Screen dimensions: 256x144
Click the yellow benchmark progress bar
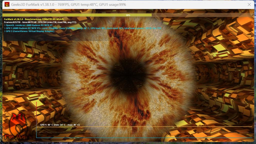coord(77,15)
